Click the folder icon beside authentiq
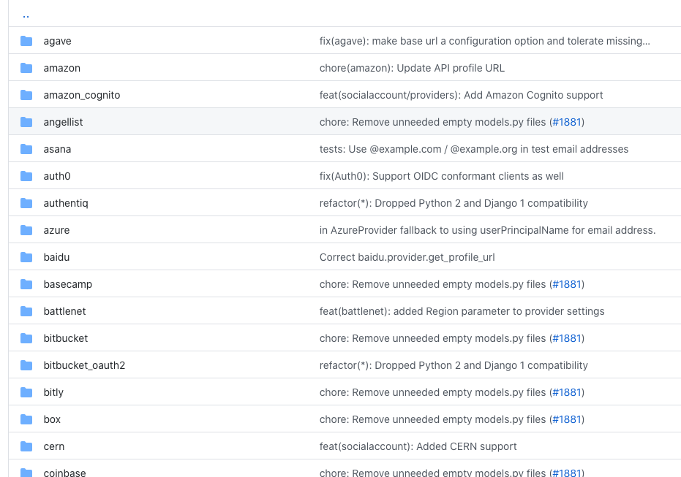The height and width of the screenshot is (477, 681). point(26,203)
